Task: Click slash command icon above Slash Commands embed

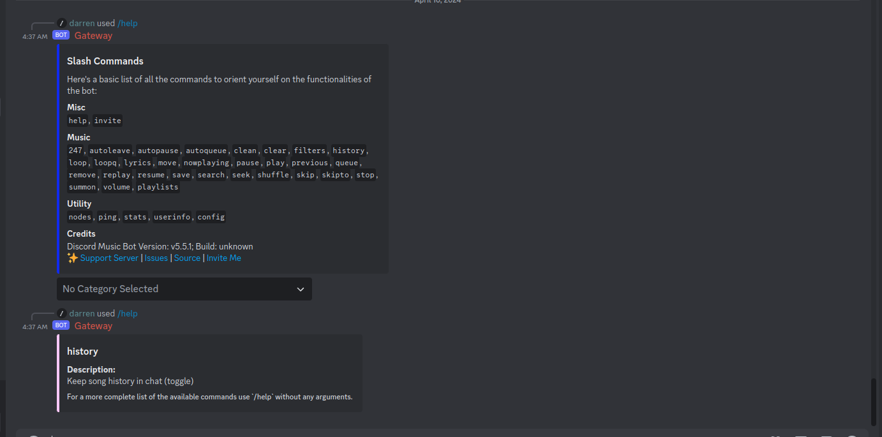Action: (62, 23)
